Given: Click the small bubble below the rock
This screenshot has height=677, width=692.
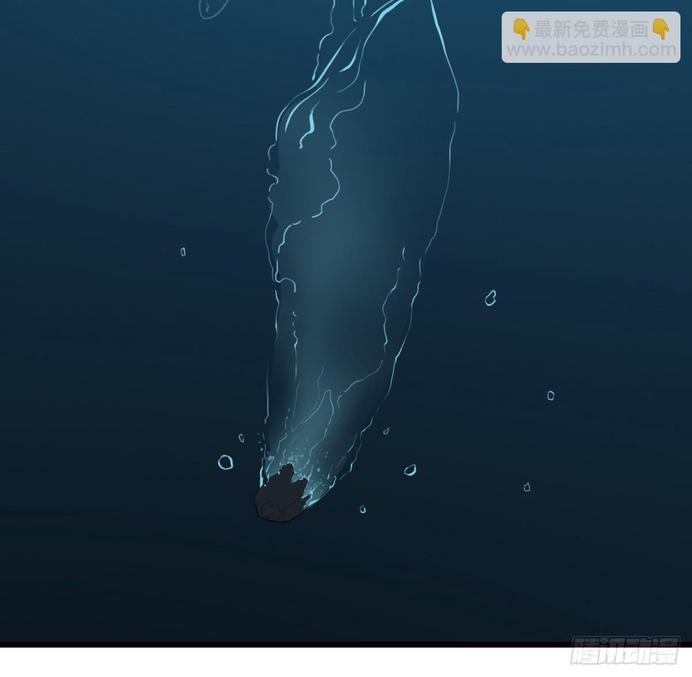Looking at the screenshot, I should pos(362,509).
